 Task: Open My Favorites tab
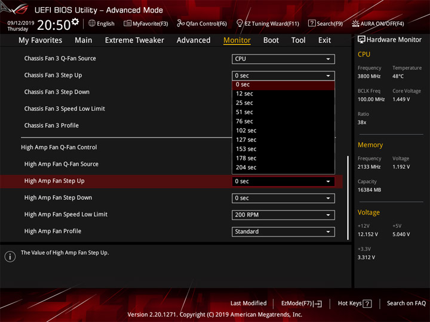pos(41,41)
